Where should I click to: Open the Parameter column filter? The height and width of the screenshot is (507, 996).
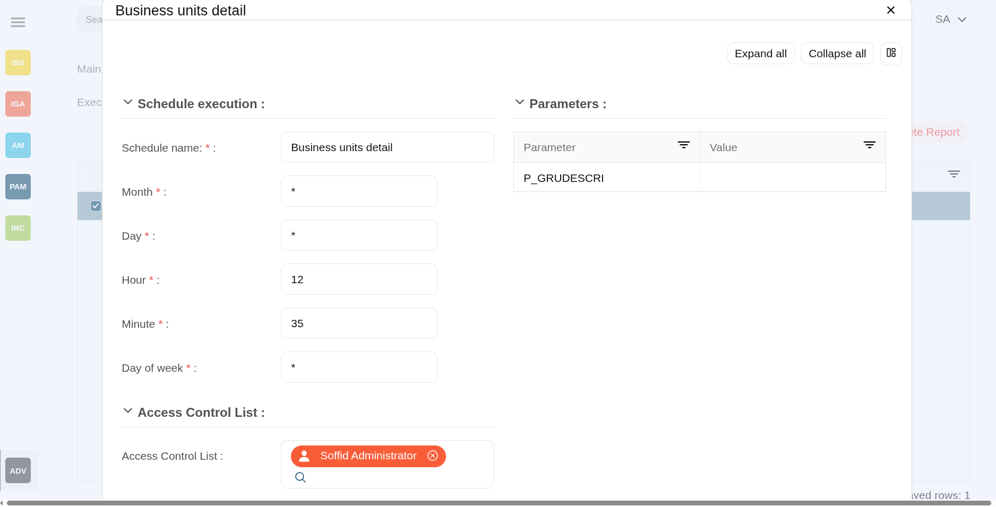tap(684, 145)
